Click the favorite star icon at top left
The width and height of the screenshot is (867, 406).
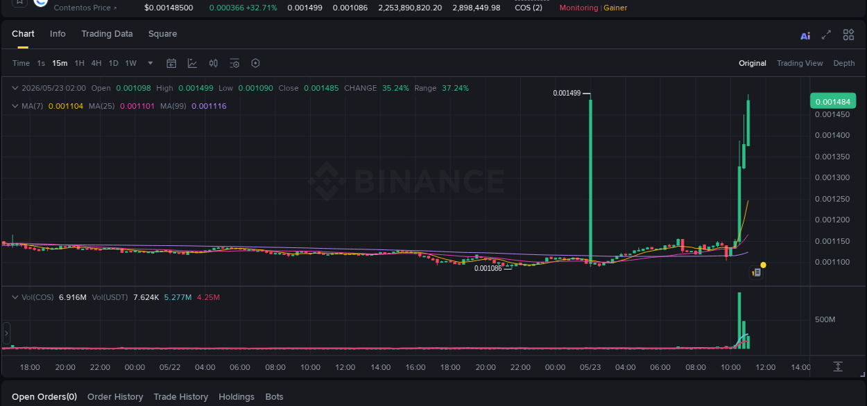click(19, 2)
